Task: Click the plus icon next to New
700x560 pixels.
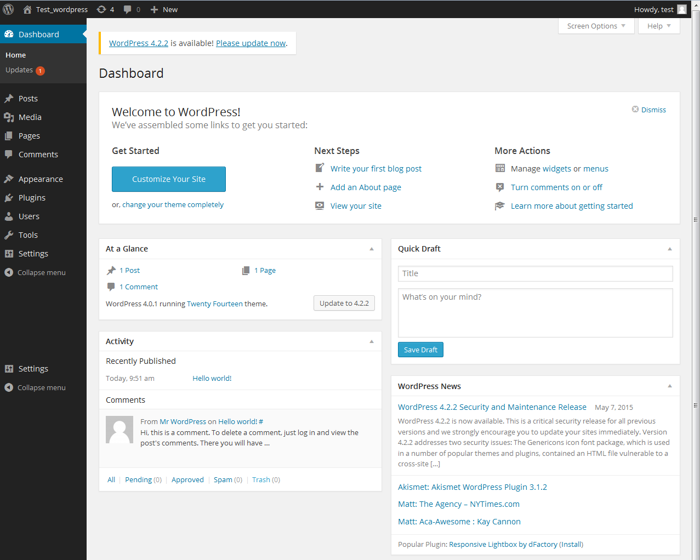Action: coord(154,9)
